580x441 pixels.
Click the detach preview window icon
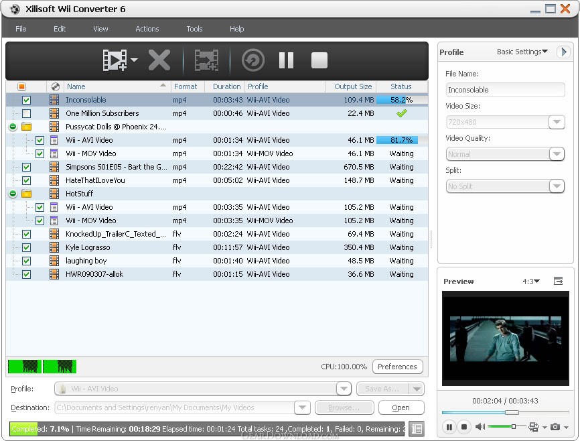(x=558, y=281)
